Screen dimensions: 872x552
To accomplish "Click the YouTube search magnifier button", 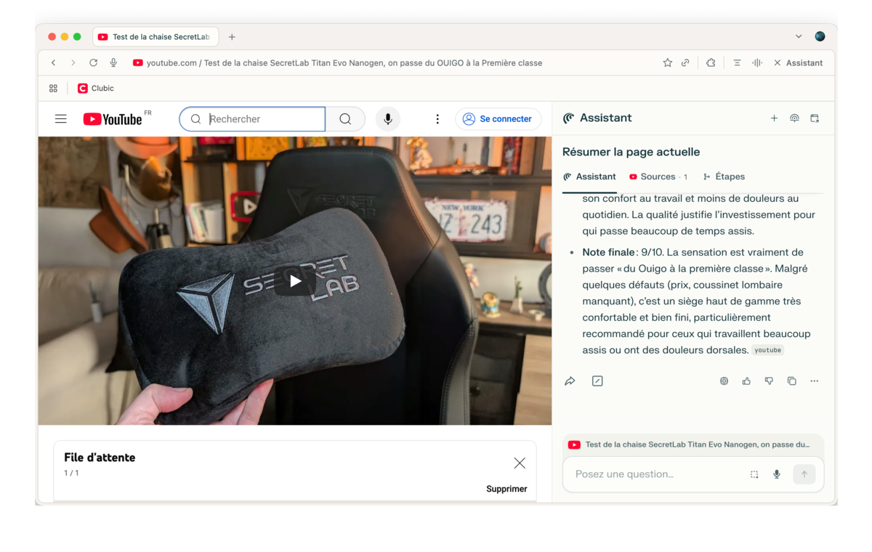I will click(345, 119).
